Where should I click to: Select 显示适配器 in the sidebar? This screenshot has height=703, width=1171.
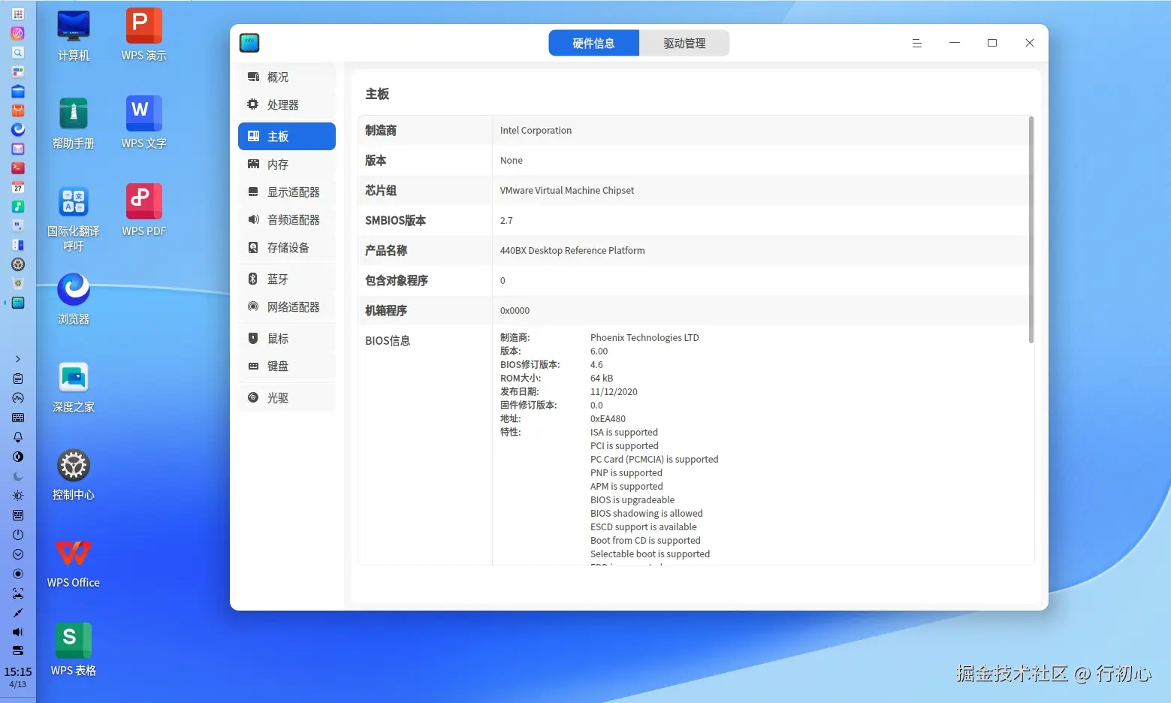pos(287,192)
